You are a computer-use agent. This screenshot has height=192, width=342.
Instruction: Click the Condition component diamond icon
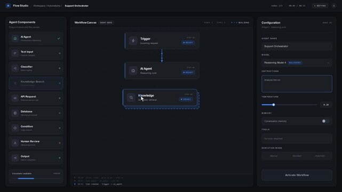(15, 128)
